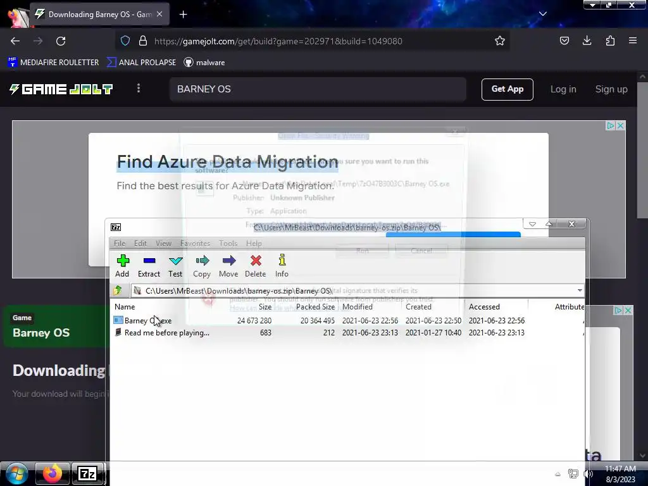The image size is (648, 486).
Task: Sort by Packed Size column header
Action: pyautogui.click(x=315, y=307)
